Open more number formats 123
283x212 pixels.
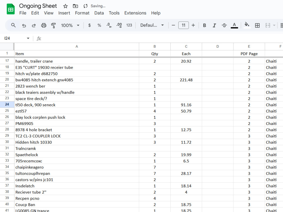(x=129, y=25)
